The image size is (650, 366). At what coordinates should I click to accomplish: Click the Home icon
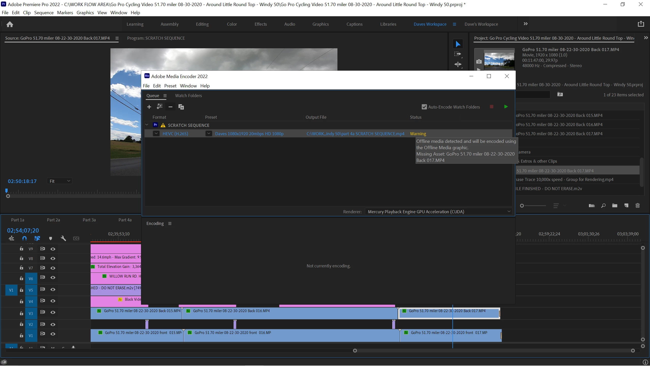tap(10, 24)
